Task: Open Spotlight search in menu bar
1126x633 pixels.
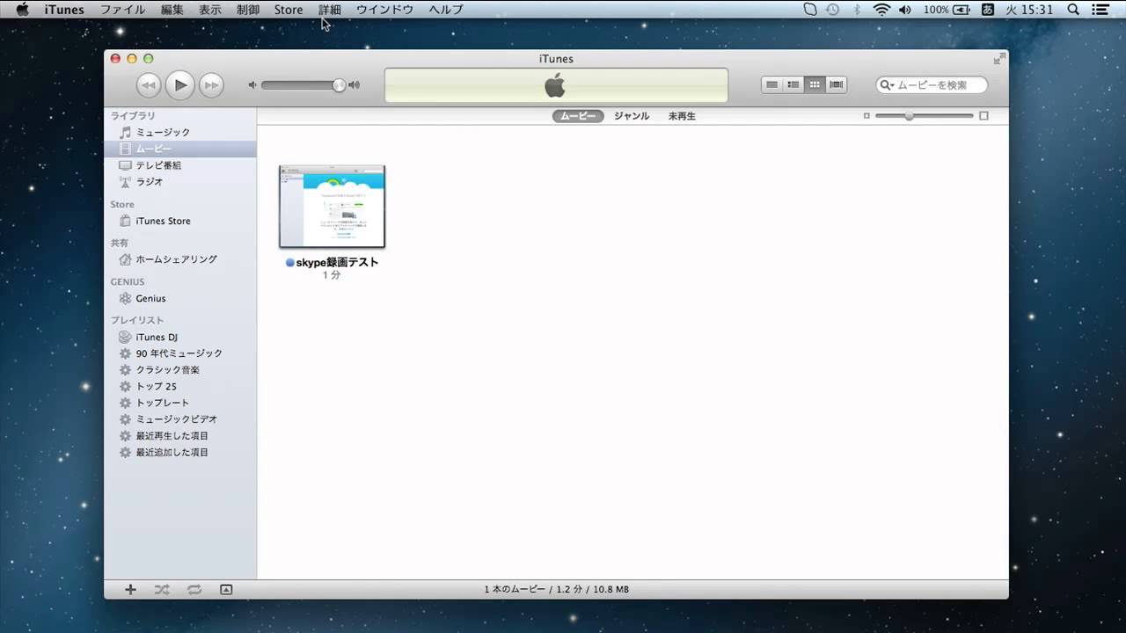Action: click(1073, 10)
